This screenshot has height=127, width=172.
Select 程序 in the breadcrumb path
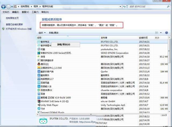click(x=36, y=6)
